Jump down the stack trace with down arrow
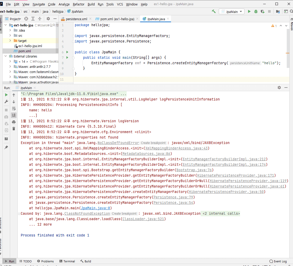This screenshot has width=293, height=266. pyautogui.click(x=14, y=102)
